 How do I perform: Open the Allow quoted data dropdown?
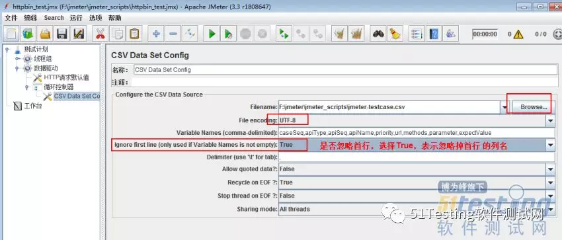[x=551, y=169]
